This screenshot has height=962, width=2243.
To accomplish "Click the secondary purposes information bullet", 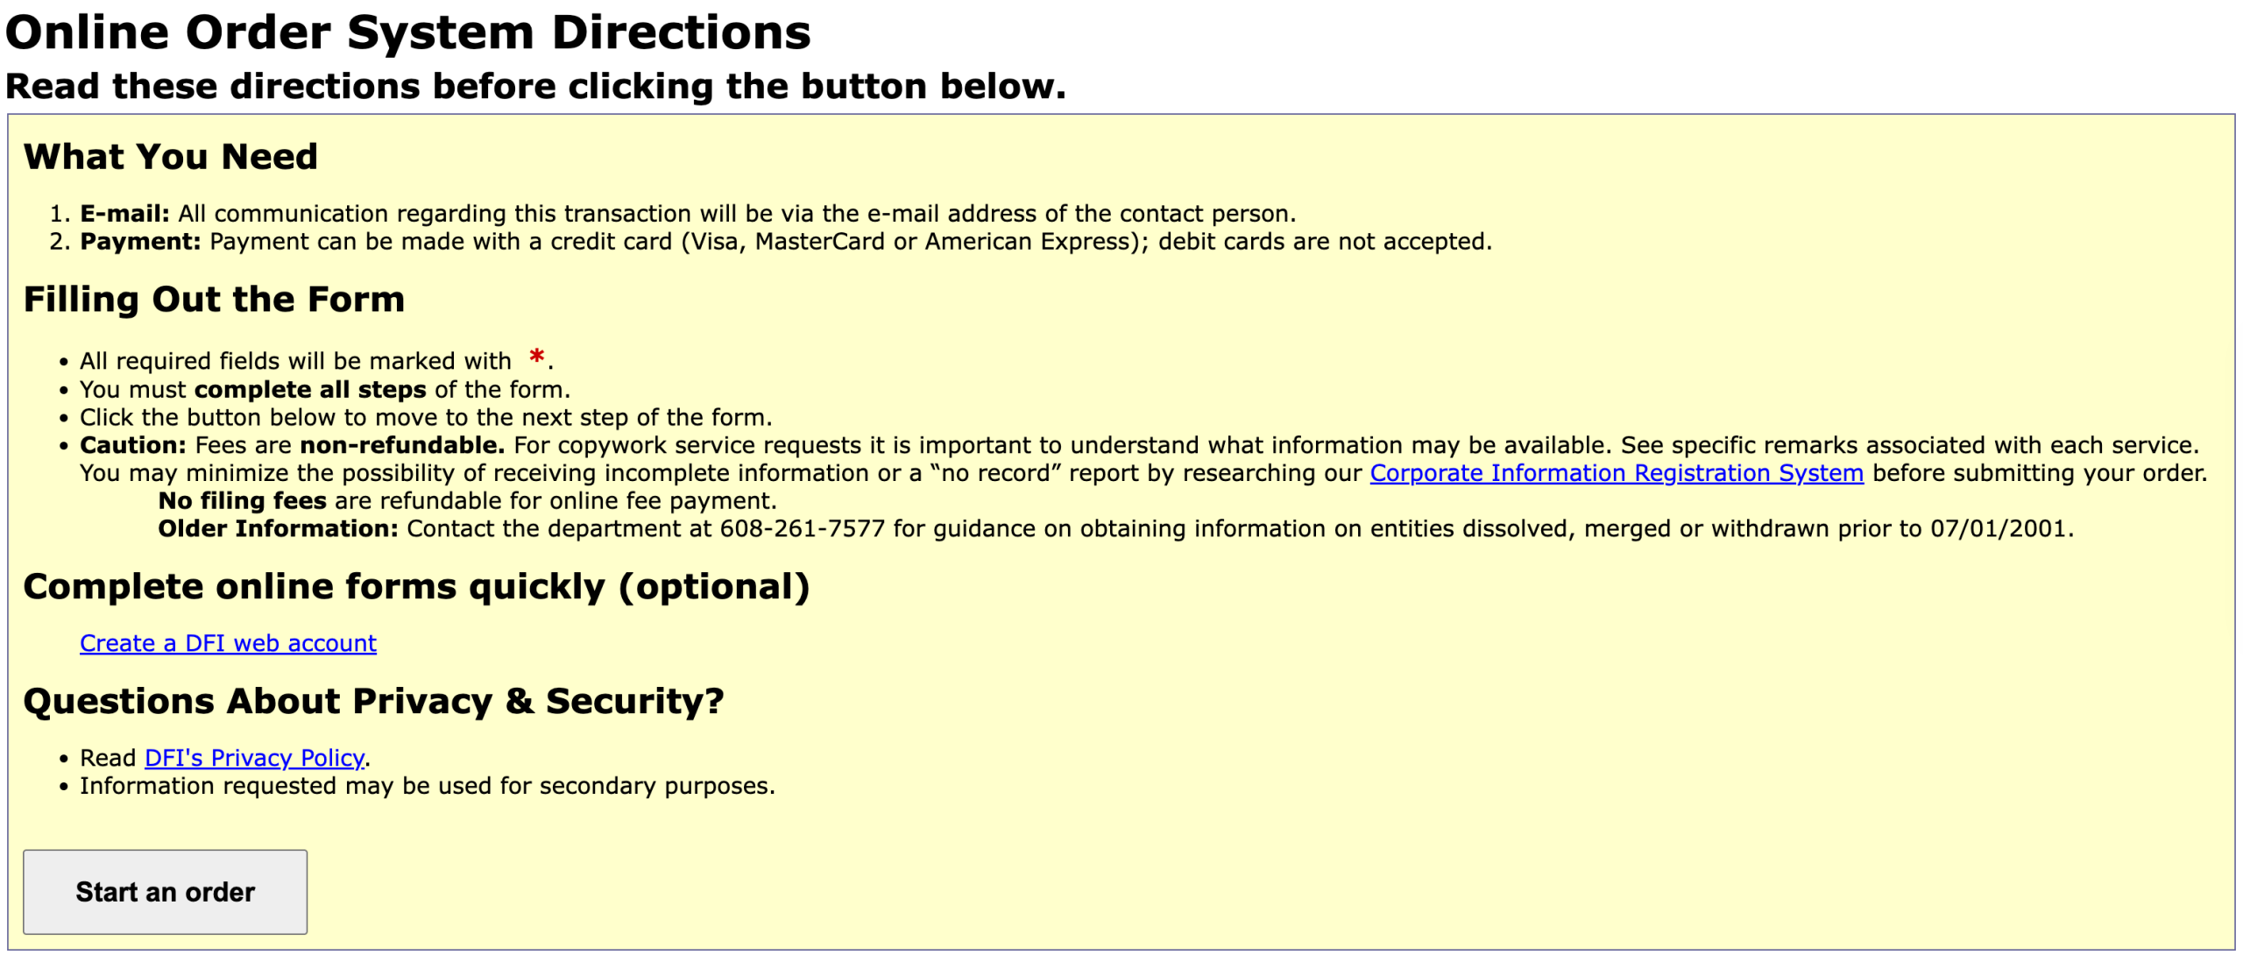I will click(427, 786).
